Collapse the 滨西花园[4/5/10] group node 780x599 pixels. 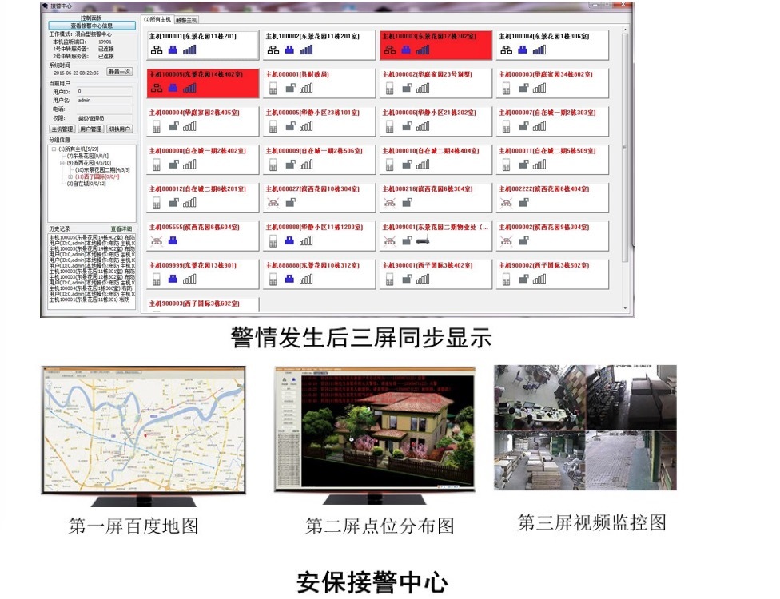point(62,163)
